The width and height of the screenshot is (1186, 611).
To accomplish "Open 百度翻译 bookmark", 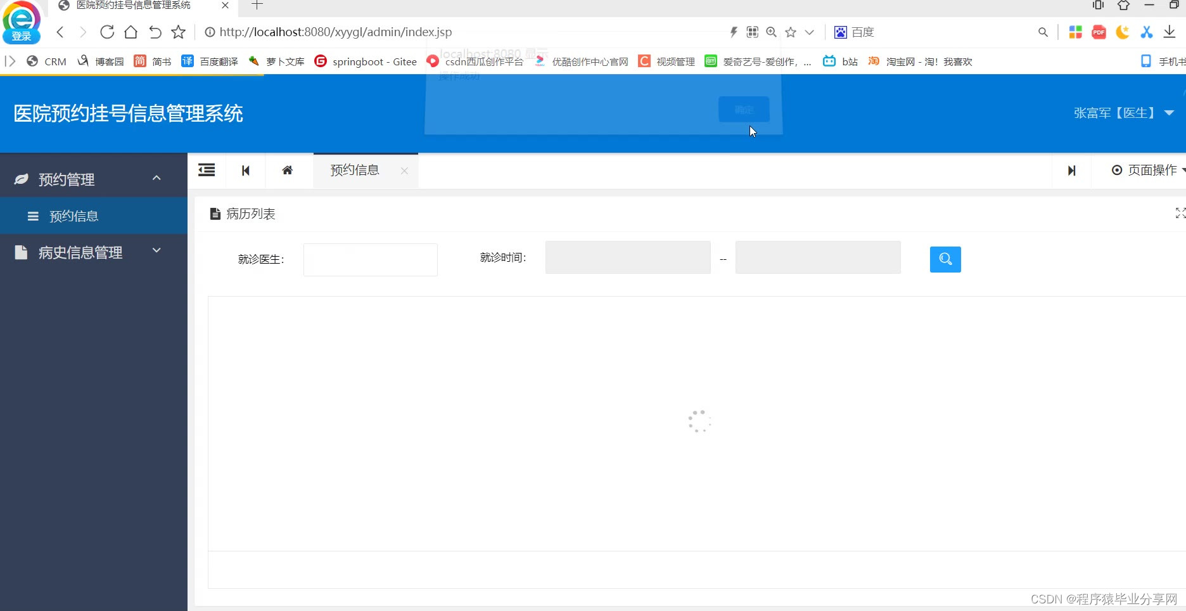I will (210, 61).
